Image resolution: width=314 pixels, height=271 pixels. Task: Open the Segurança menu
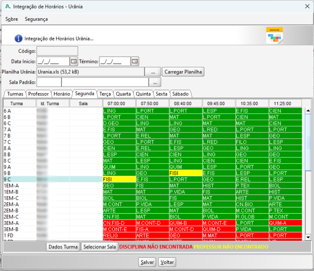pos(36,19)
